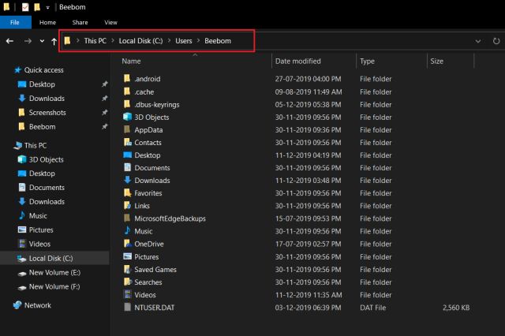
Task: Refresh the current folder view
Action: [496, 41]
